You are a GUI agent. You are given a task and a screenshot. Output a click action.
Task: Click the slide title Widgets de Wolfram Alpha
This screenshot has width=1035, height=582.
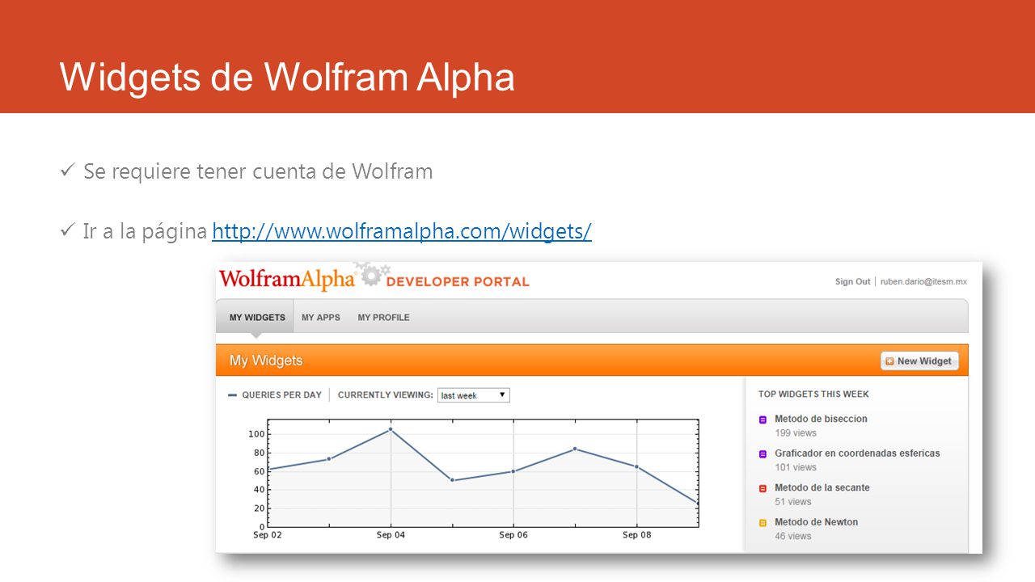[287, 77]
